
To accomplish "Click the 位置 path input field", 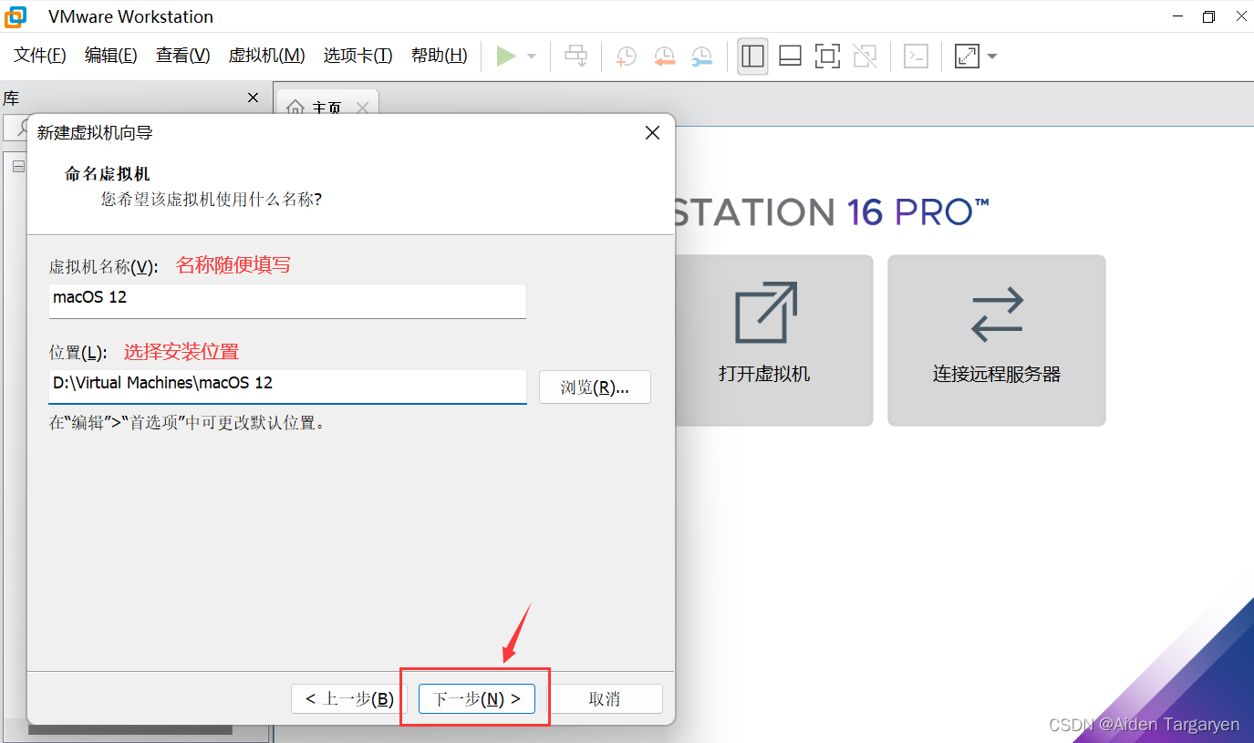I will (x=287, y=386).
